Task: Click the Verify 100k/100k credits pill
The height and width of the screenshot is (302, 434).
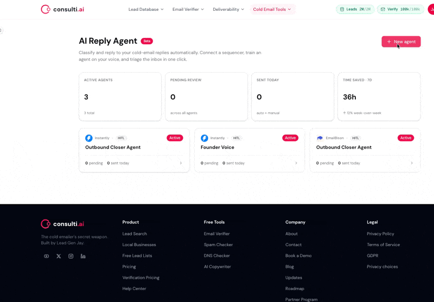Action: coord(400,9)
